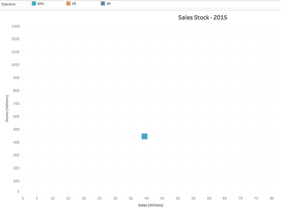Click the chart title Sales Stock - 2015
Viewport: 281px width, 209px height.
(x=203, y=18)
